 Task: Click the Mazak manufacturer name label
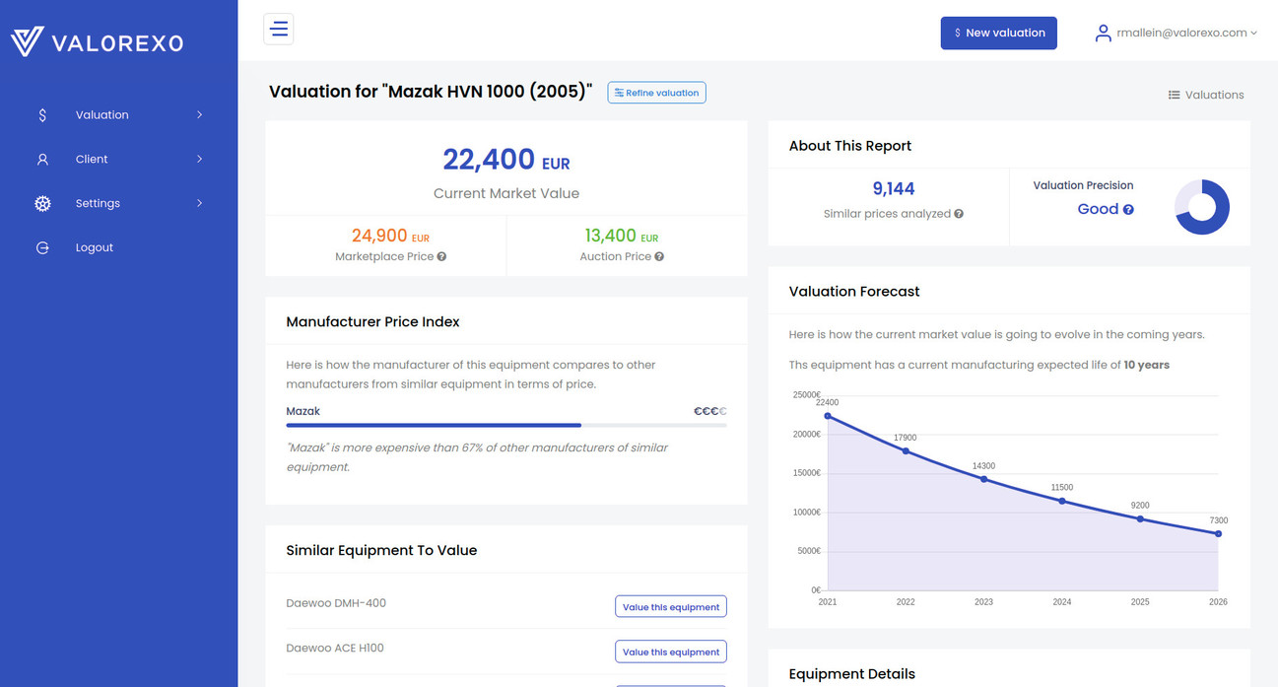(303, 411)
